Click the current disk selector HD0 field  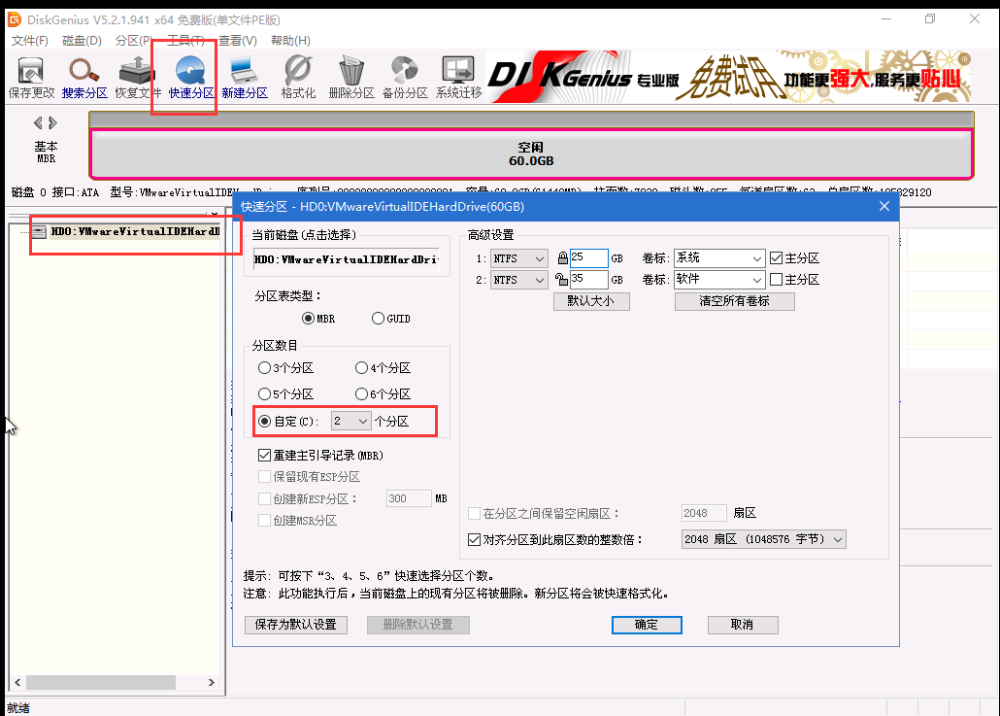click(x=347, y=259)
